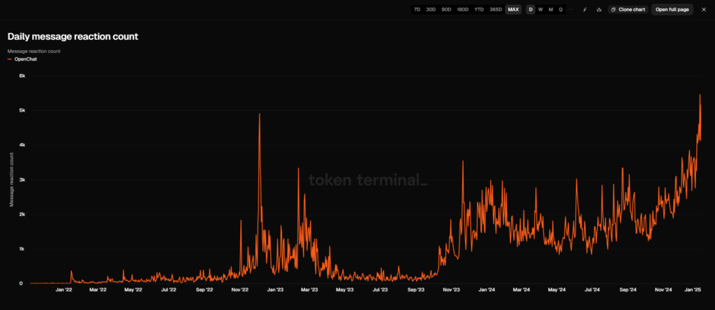Click the Jan '22 x-axis label
The width and height of the screenshot is (715, 310).
64,290
